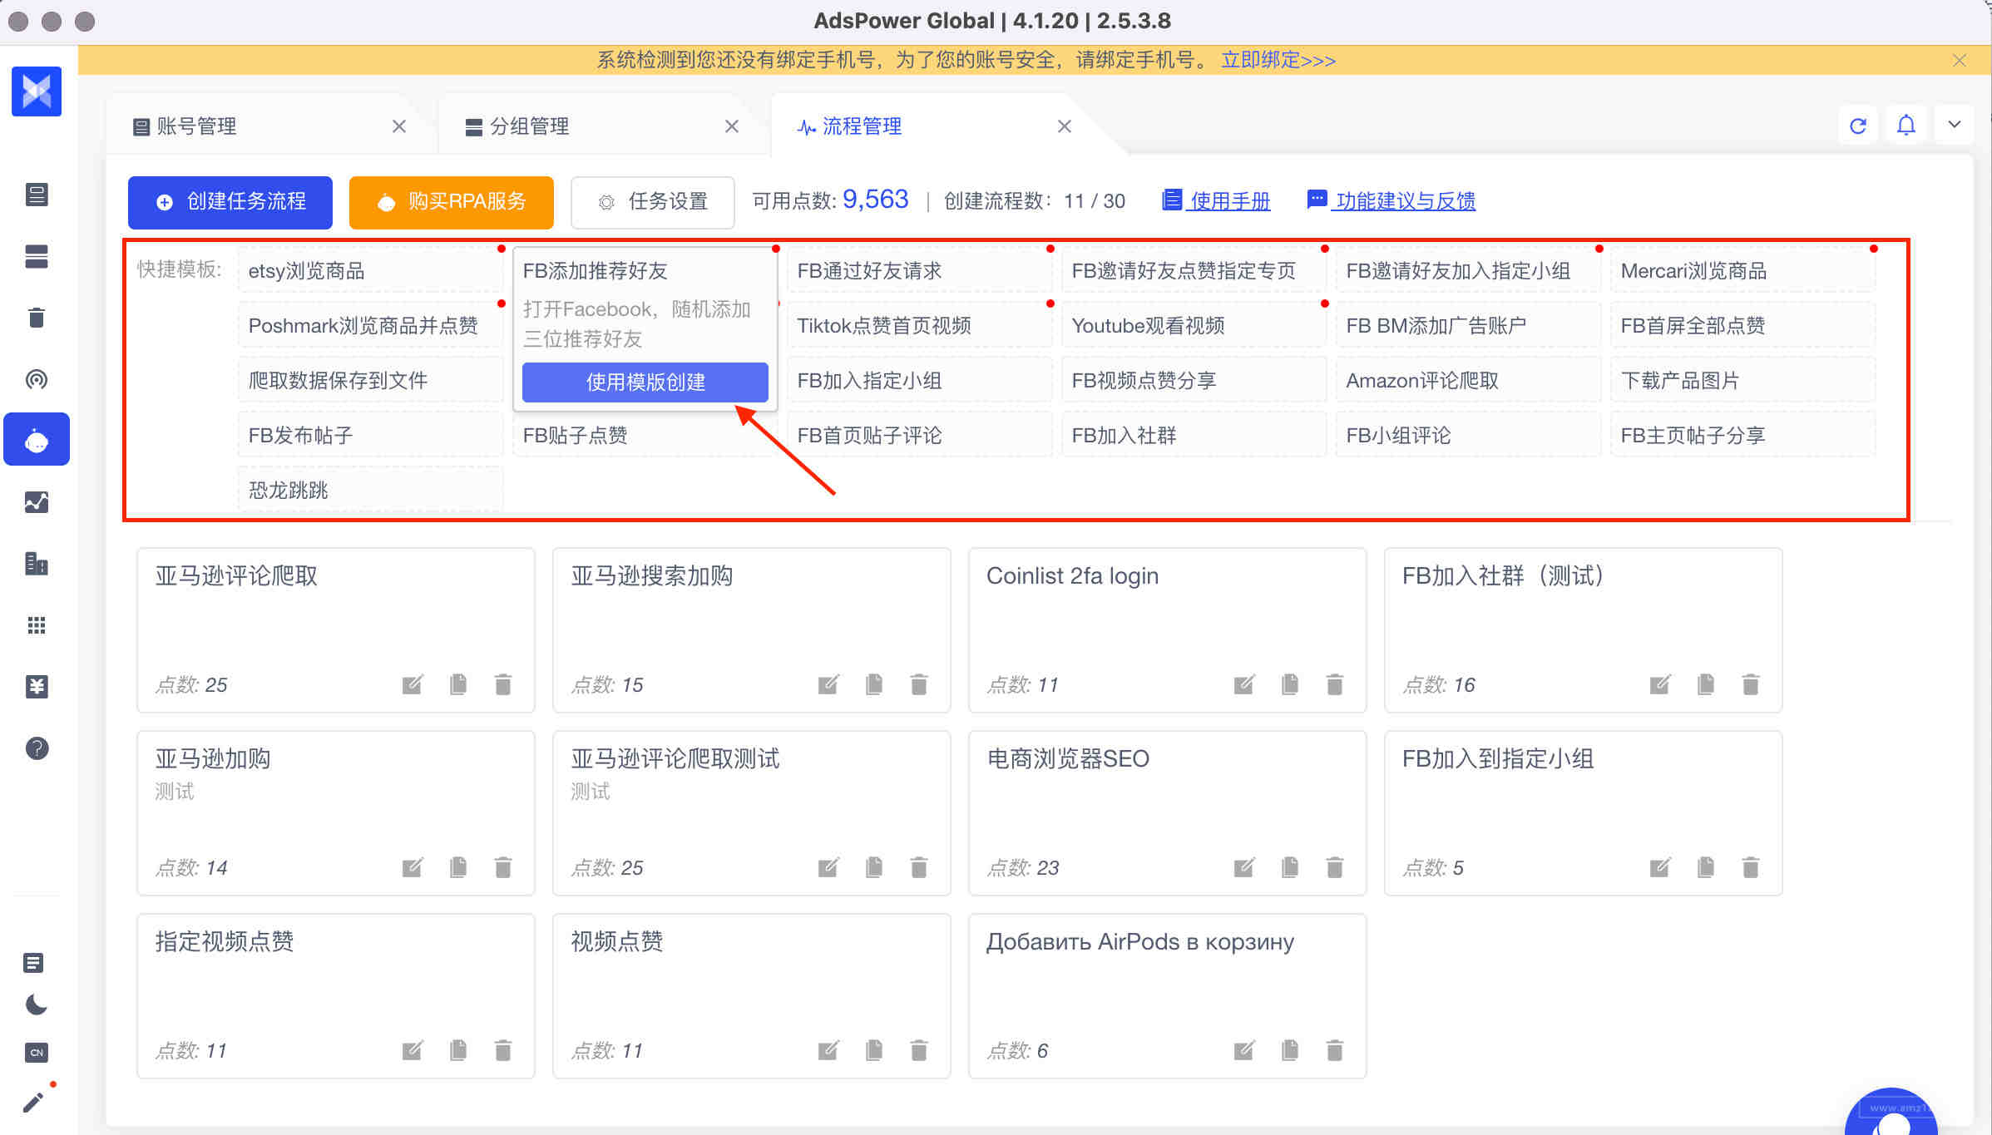This screenshot has width=1992, height=1135.
Task: Expand the top-right chevron dropdown
Action: [x=1955, y=125]
